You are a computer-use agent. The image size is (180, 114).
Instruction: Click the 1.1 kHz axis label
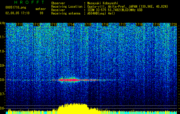coord(3,37)
